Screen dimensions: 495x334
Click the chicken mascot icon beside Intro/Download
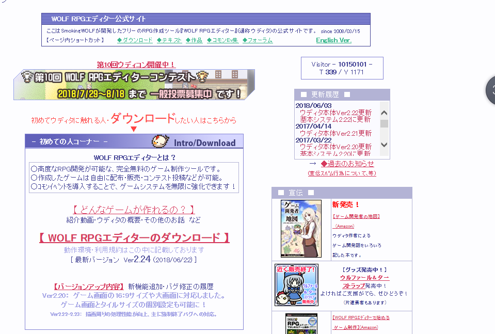(161, 141)
